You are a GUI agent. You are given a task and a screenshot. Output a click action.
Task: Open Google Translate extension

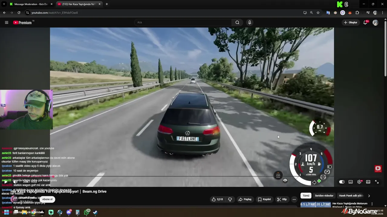point(328,13)
